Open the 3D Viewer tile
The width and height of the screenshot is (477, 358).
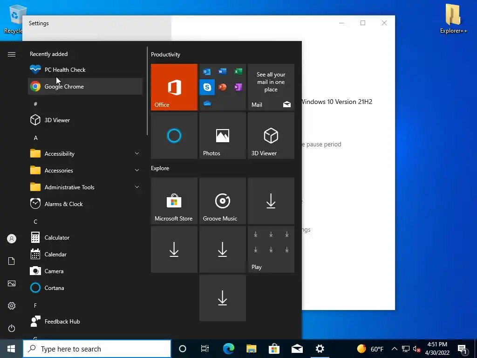[x=271, y=136]
